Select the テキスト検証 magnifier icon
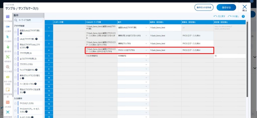 click(x=8, y=67)
